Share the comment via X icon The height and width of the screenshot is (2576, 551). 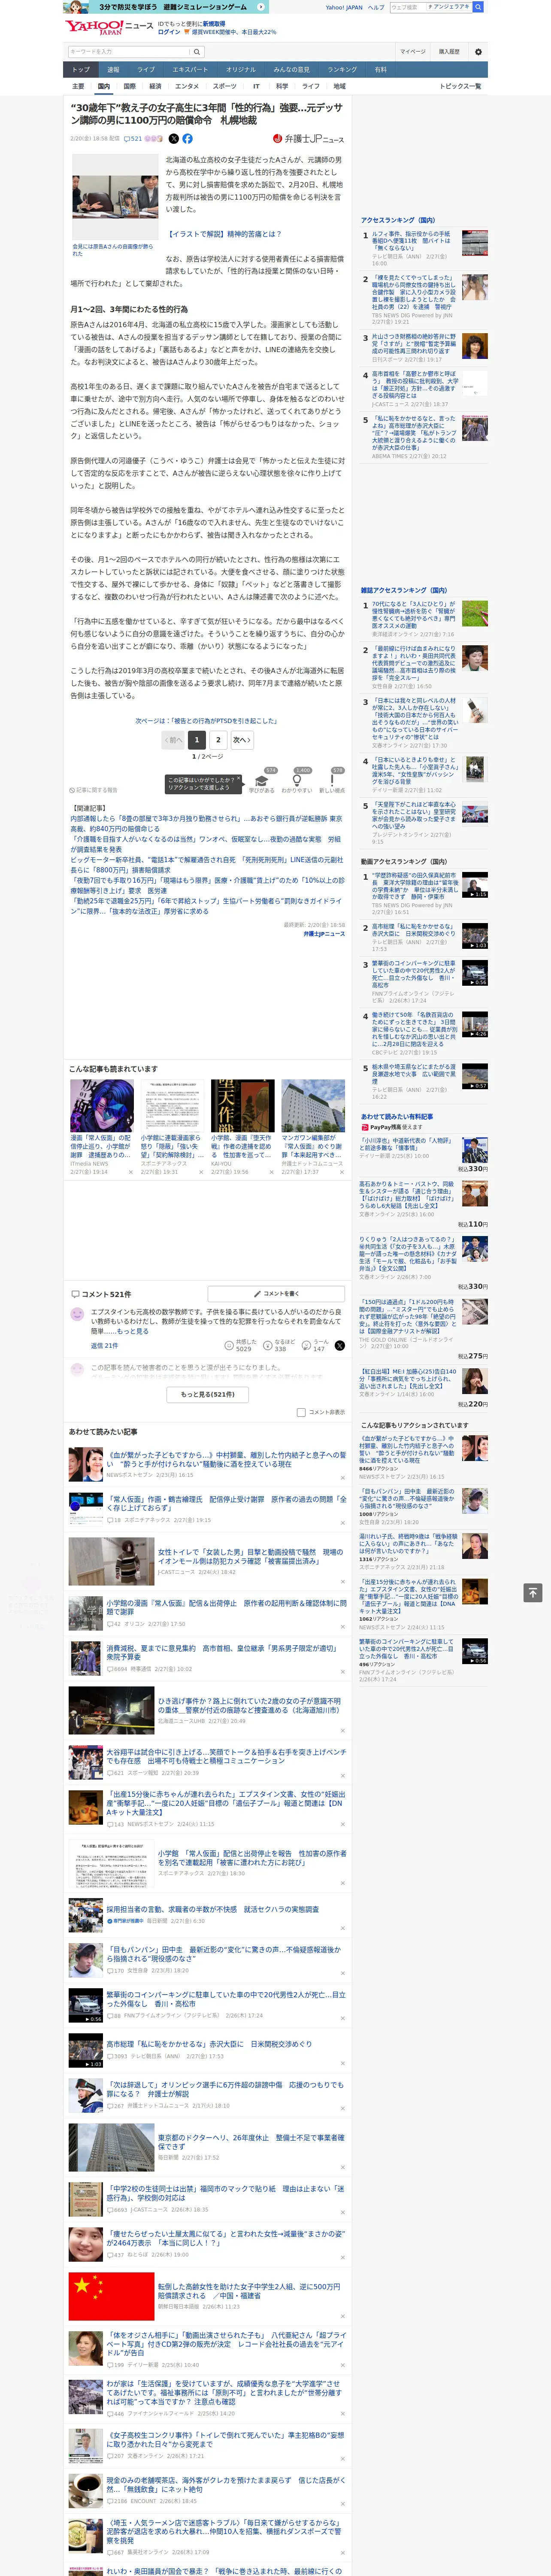(x=339, y=1346)
